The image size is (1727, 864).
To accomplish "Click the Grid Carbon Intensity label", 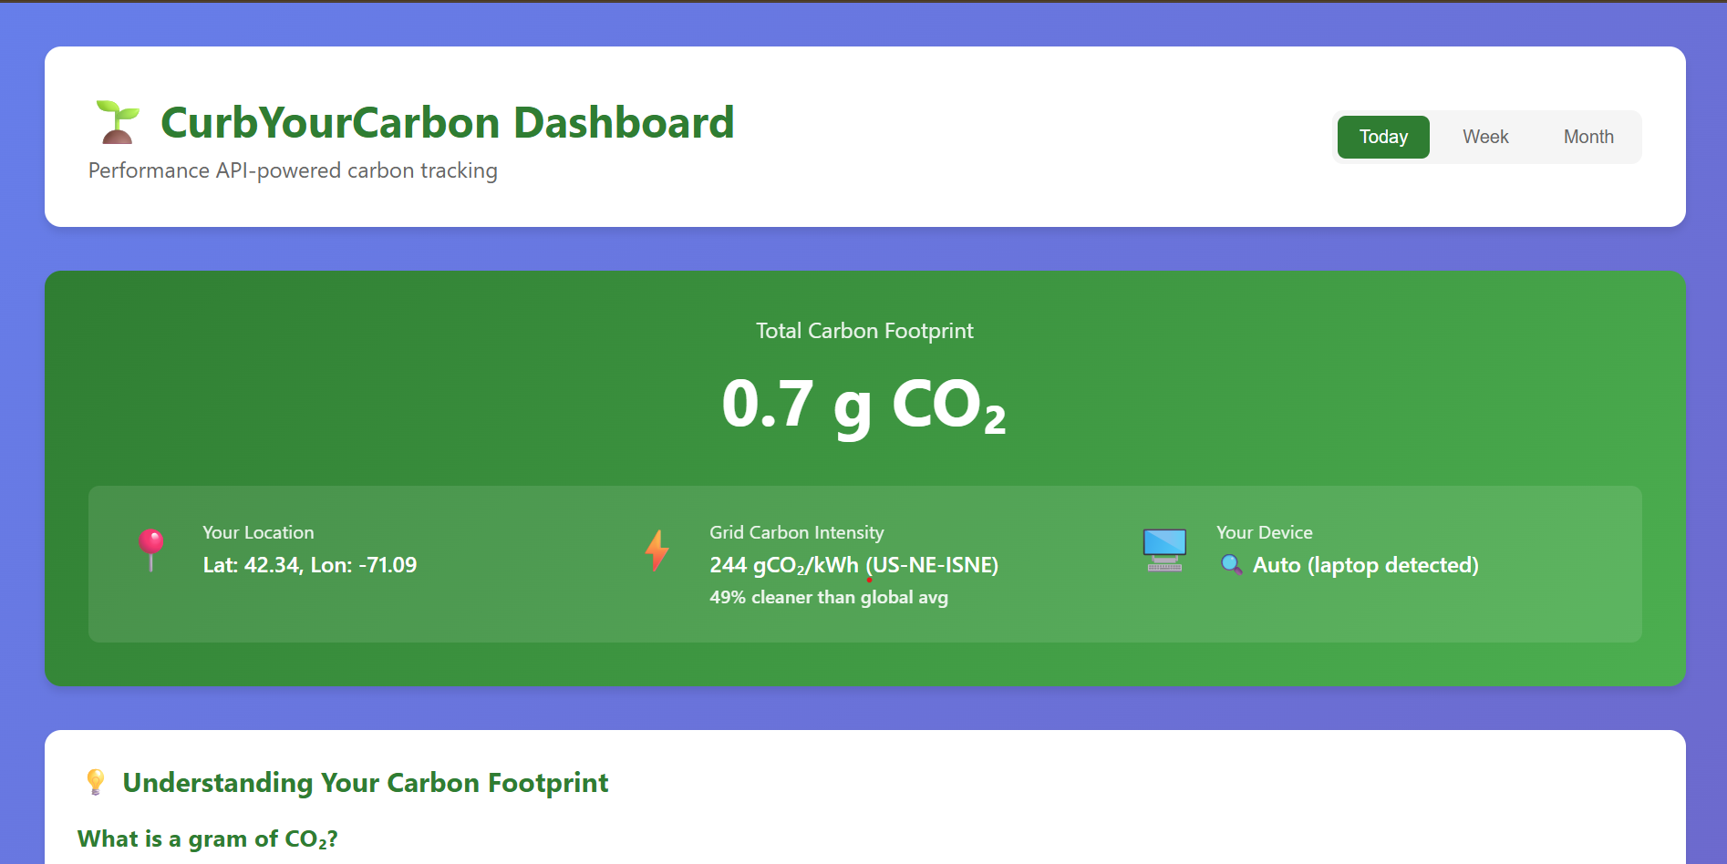I will click(797, 532).
